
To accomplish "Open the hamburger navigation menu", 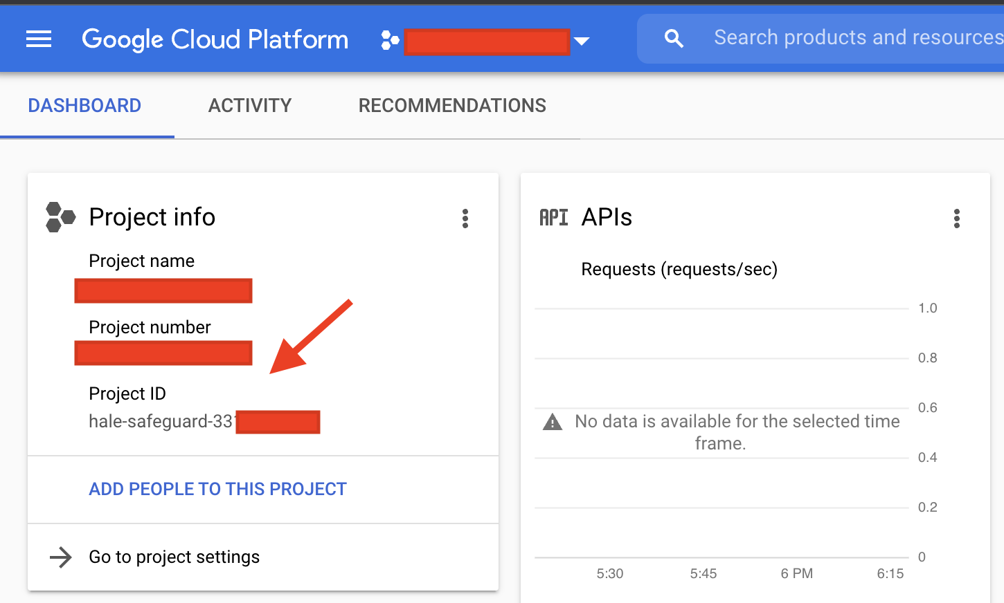I will 39,39.
